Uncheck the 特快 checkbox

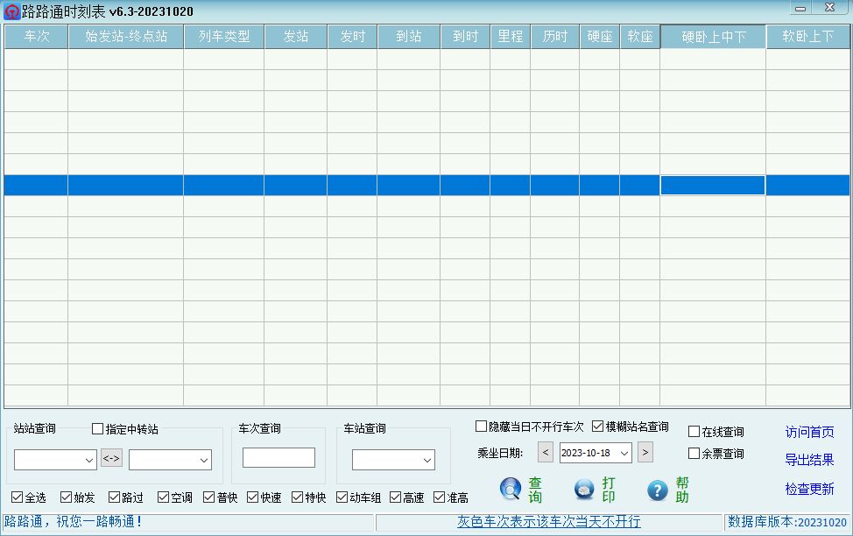[297, 497]
